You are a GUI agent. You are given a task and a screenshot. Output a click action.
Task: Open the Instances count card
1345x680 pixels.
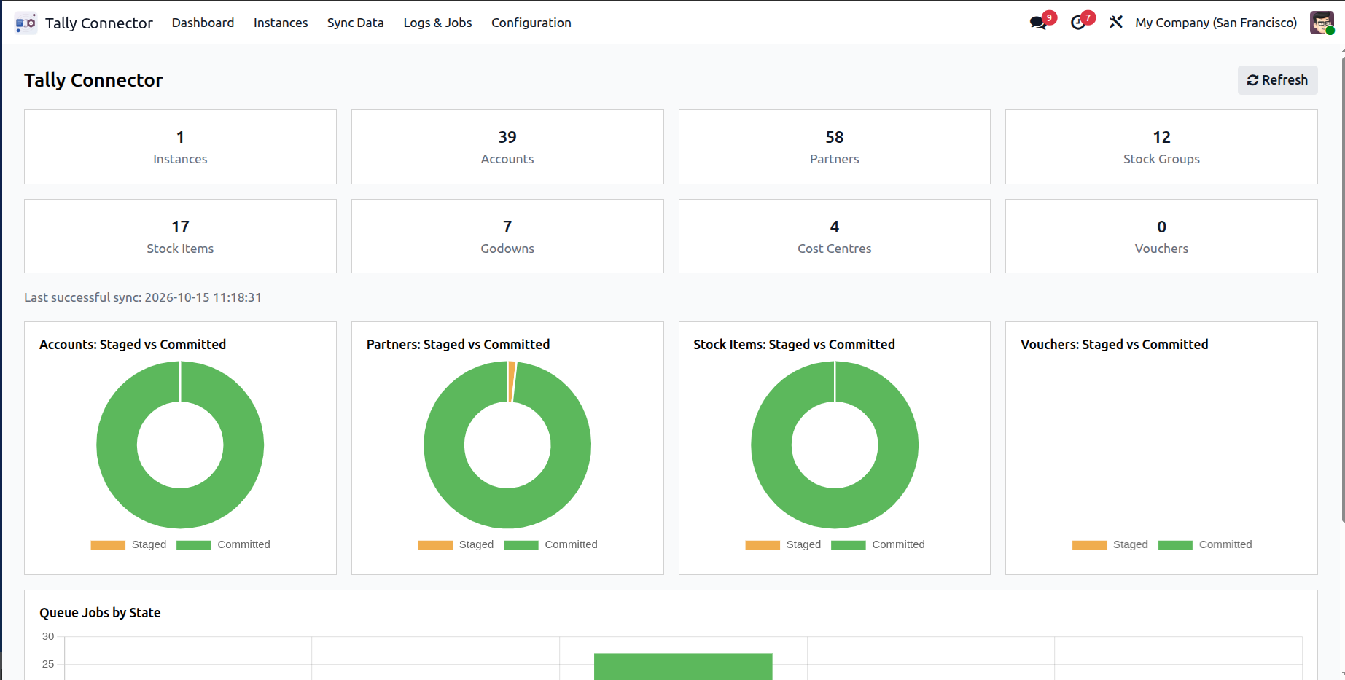pos(180,146)
